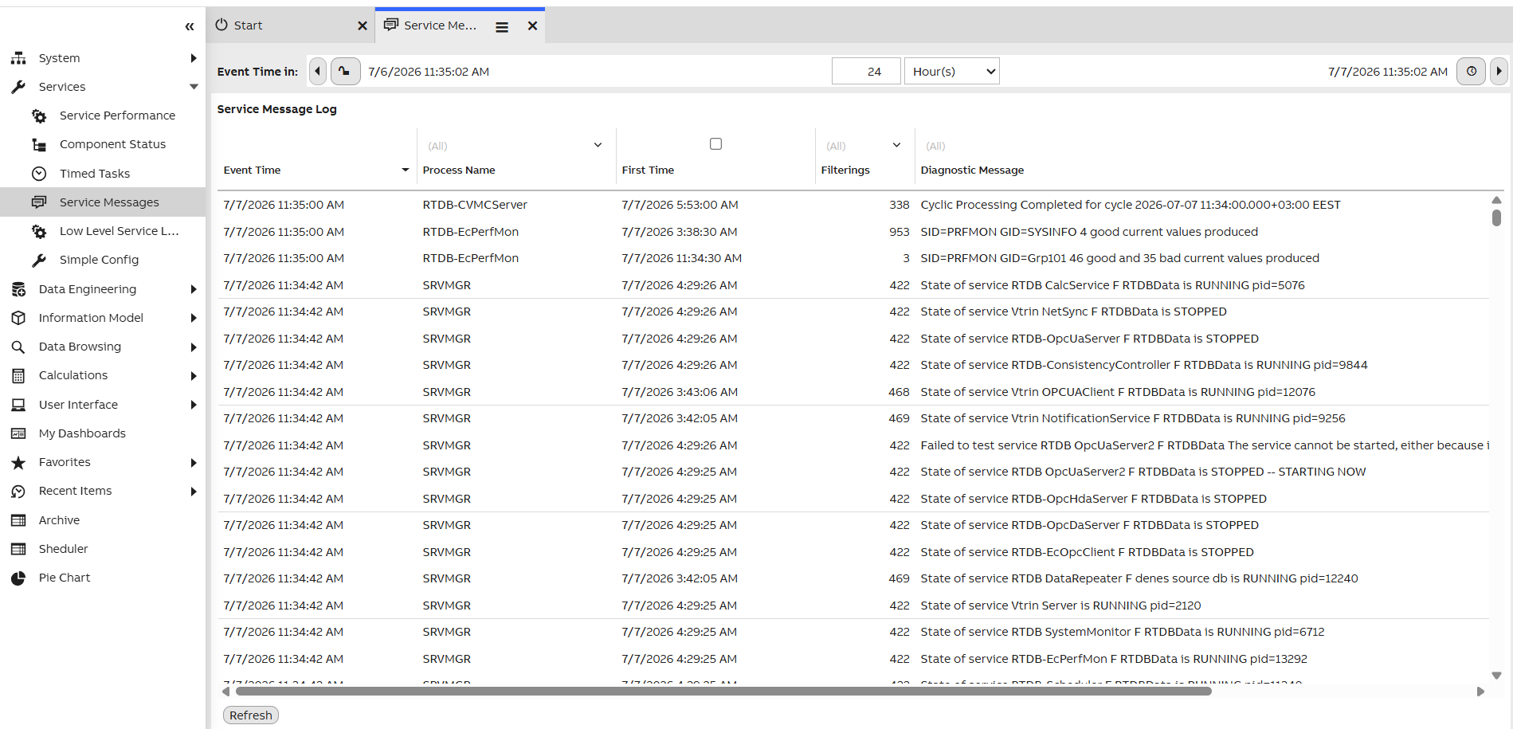This screenshot has height=729, width=1513.
Task: Expand the System menu arrow
Action: pyautogui.click(x=194, y=58)
